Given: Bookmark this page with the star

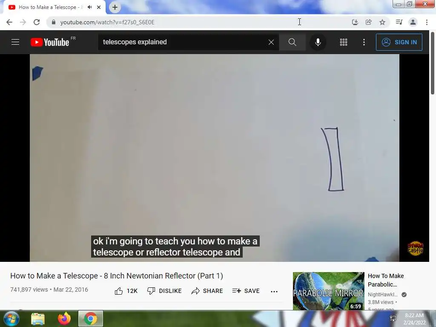Looking at the screenshot, I should tap(382, 22).
